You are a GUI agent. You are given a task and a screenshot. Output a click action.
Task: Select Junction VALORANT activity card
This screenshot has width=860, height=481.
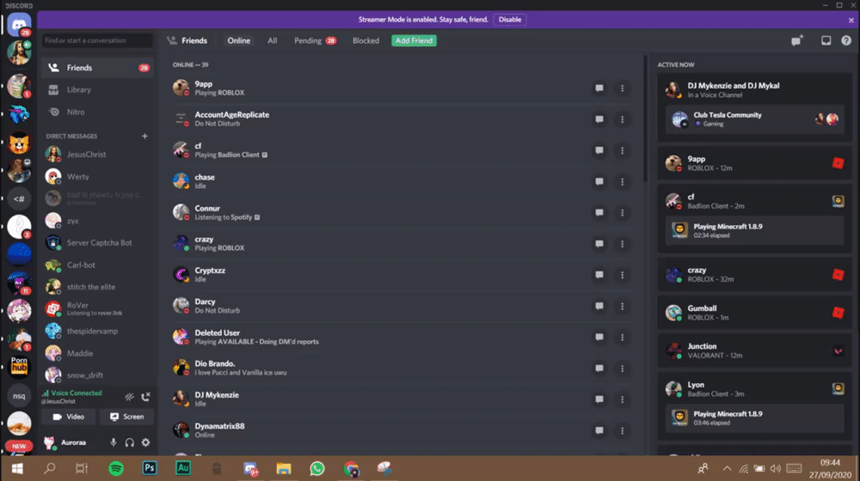[x=755, y=350]
